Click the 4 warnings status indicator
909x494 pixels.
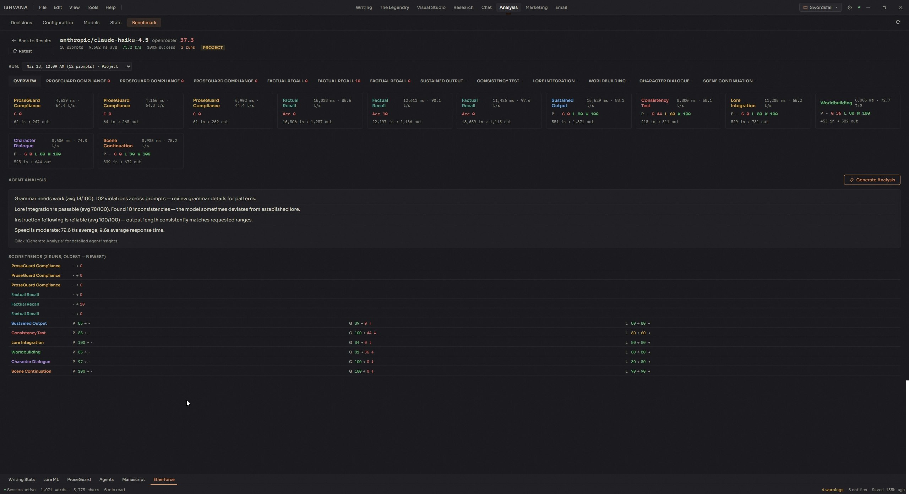point(832,490)
